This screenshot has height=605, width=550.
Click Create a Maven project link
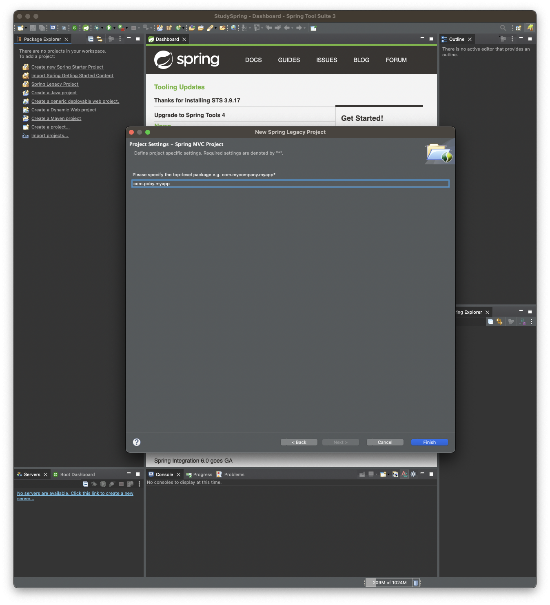pyautogui.click(x=56, y=118)
